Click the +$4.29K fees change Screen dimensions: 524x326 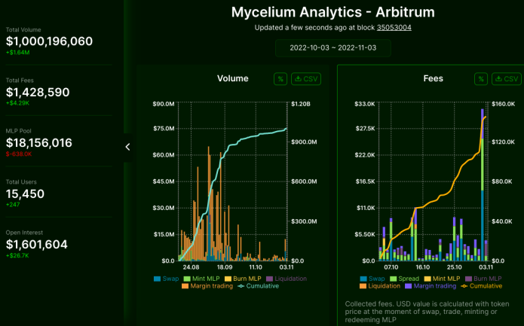[17, 103]
